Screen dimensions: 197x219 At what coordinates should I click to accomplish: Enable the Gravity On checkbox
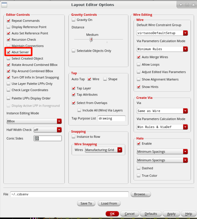coord(73,20)
